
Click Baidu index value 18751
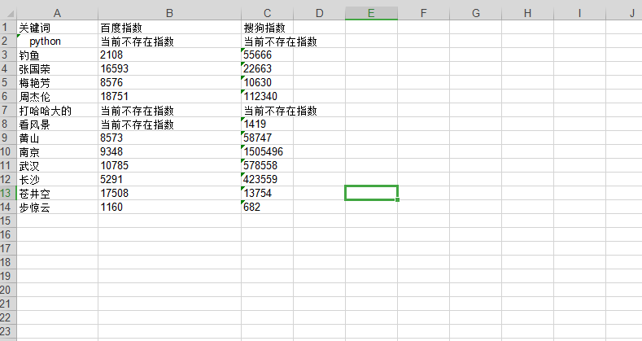169,97
